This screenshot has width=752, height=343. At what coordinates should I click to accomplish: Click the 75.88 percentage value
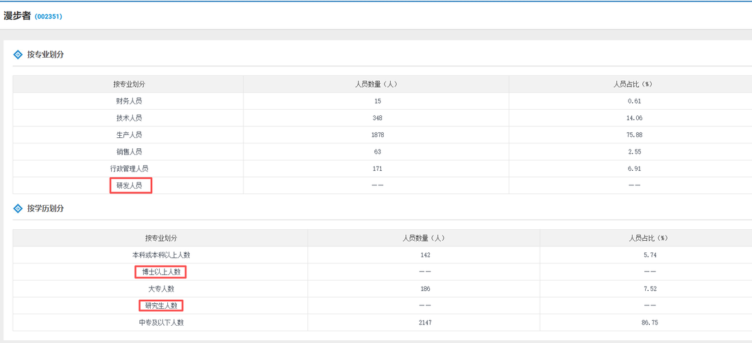[x=634, y=134]
